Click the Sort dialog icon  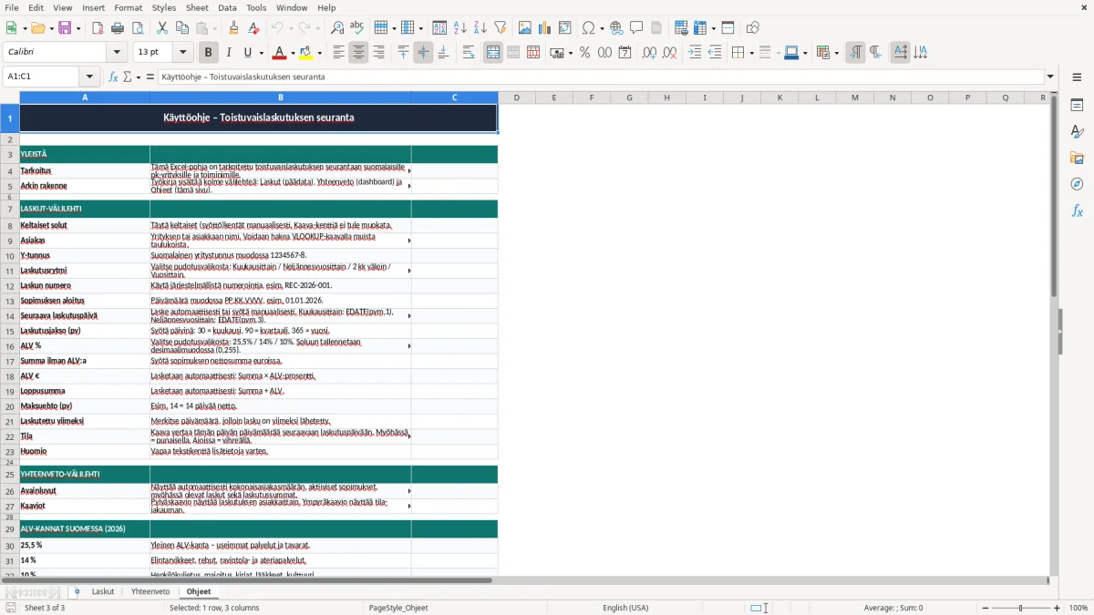pyautogui.click(x=439, y=28)
